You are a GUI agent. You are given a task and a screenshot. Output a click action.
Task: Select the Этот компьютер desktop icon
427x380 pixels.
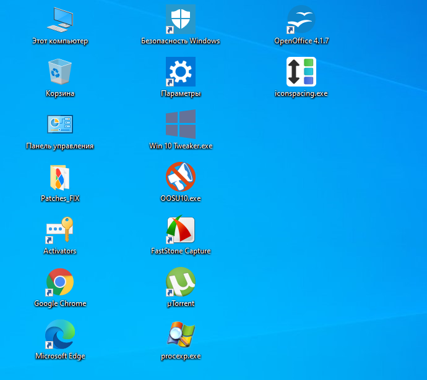[60, 20]
